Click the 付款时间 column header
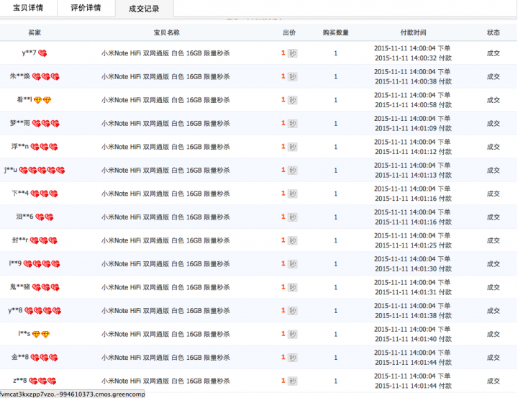This screenshot has height=398, width=518. point(413,32)
